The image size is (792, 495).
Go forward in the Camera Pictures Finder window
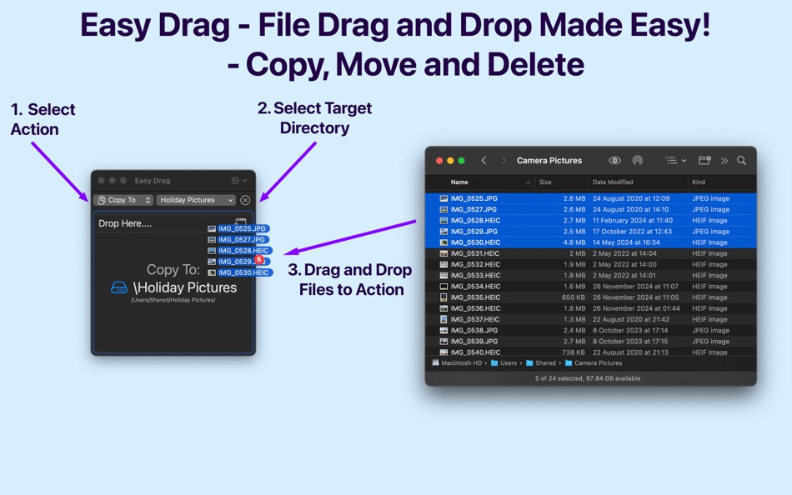click(503, 160)
